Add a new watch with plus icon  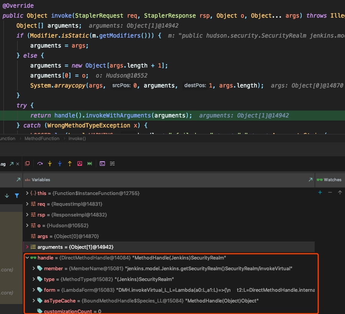(x=320, y=193)
